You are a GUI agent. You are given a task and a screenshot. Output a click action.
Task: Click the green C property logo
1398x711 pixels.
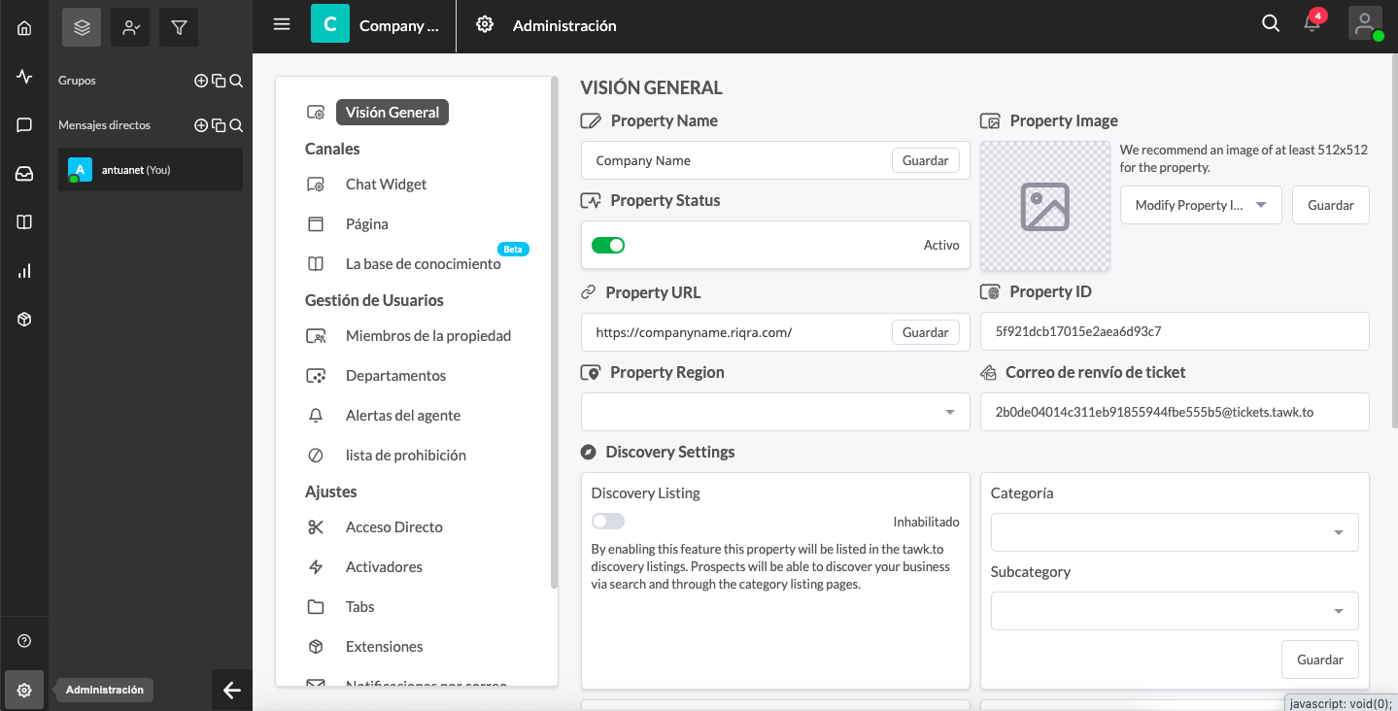coord(330,24)
